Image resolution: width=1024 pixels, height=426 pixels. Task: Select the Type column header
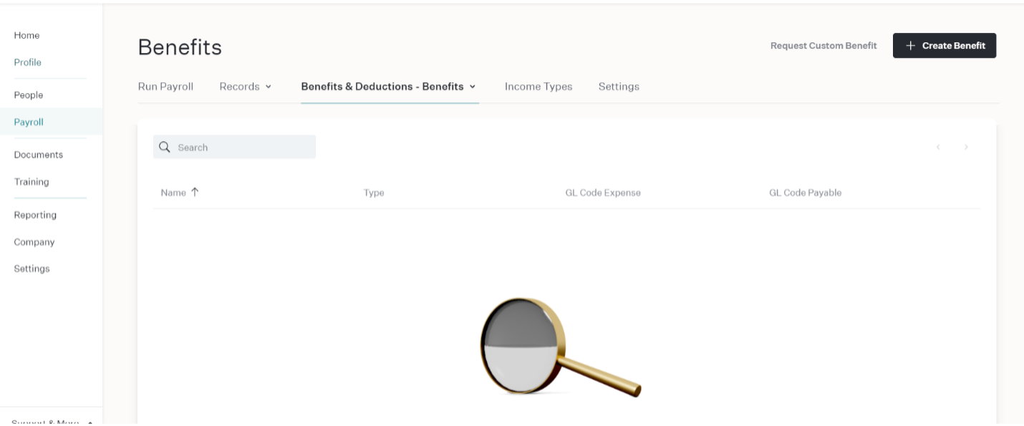pyautogui.click(x=374, y=193)
